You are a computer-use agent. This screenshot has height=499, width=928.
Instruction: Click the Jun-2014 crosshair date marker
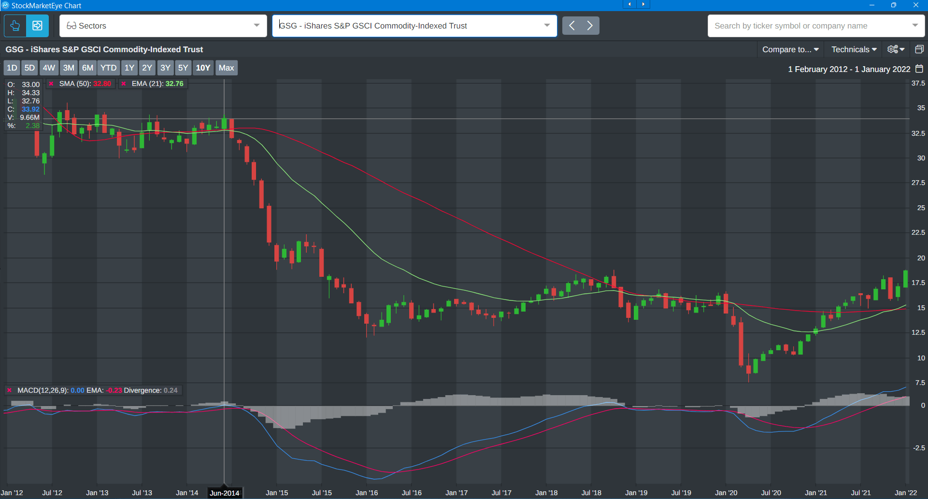pyautogui.click(x=224, y=493)
